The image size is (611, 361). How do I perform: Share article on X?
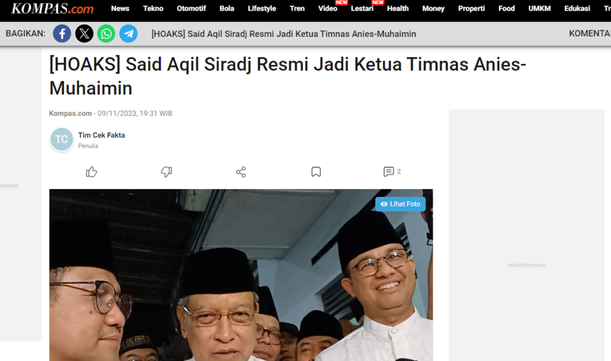84,33
